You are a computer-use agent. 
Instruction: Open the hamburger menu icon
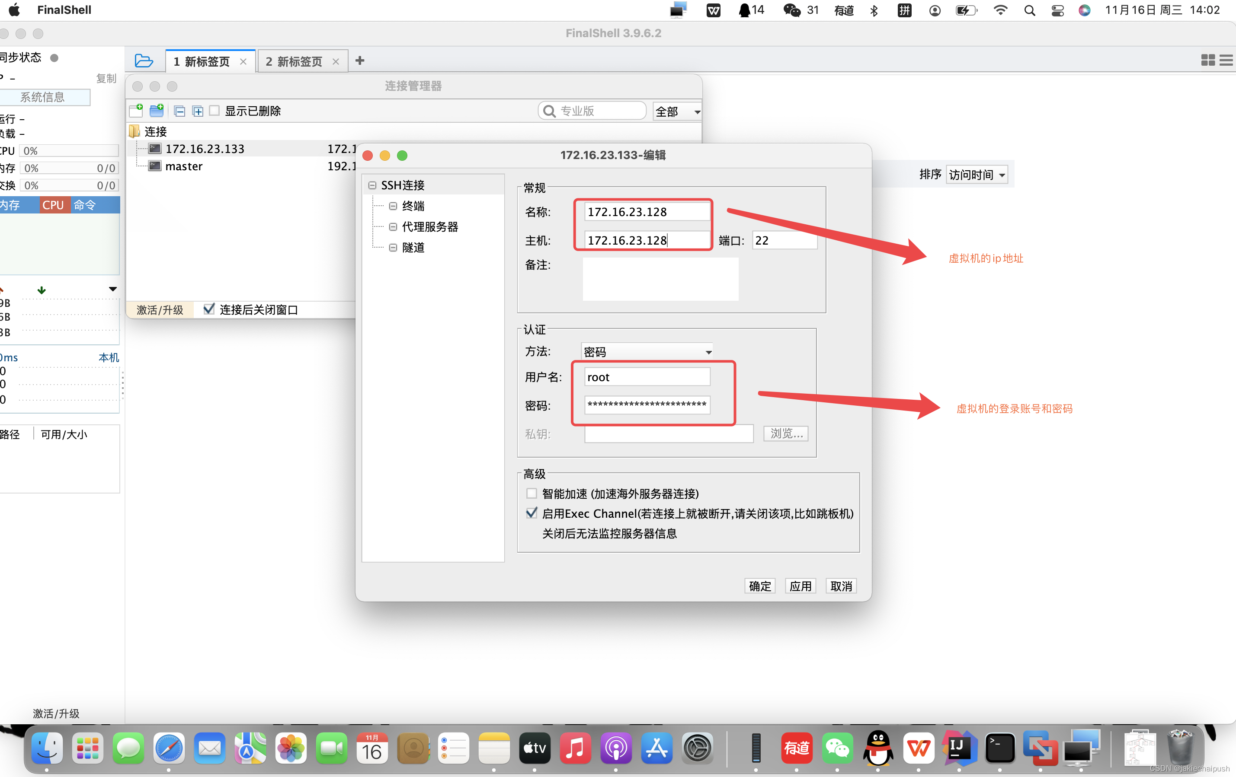coord(1226,61)
